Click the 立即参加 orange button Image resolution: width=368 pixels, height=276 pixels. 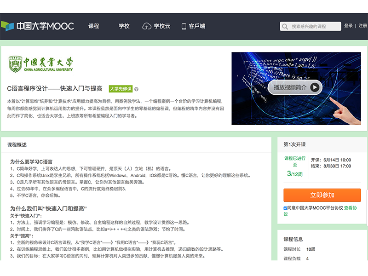click(322, 195)
